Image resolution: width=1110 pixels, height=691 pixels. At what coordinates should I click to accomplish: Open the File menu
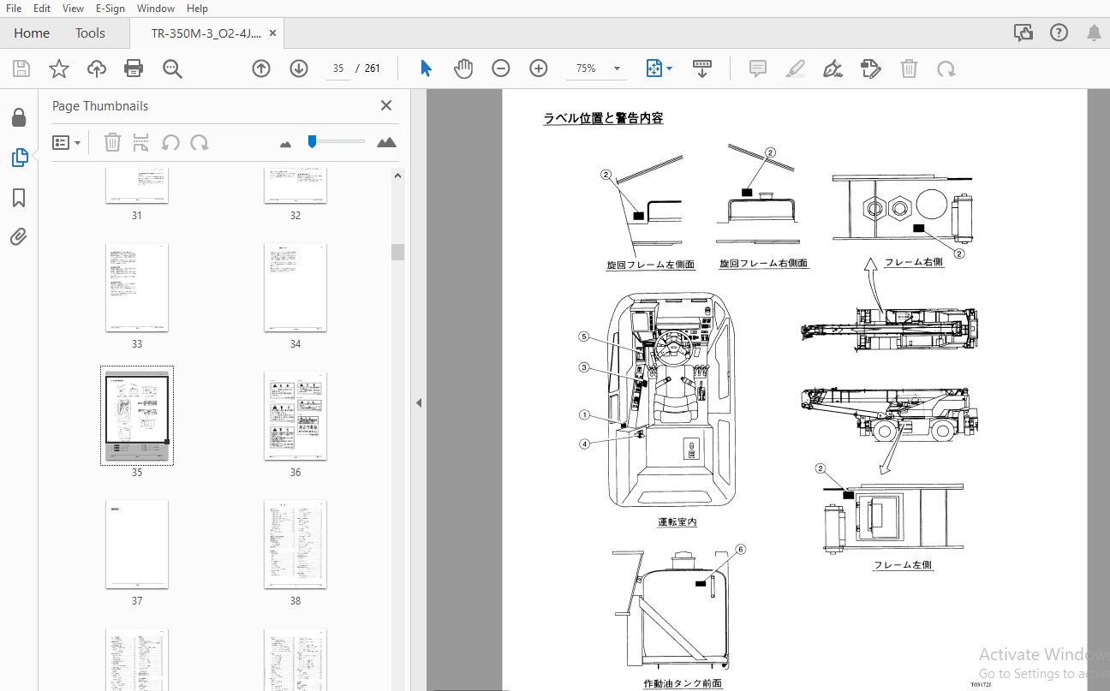[14, 8]
